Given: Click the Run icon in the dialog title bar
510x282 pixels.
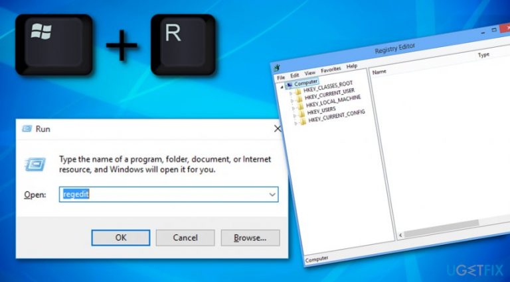Looking at the screenshot, I should (27, 128).
